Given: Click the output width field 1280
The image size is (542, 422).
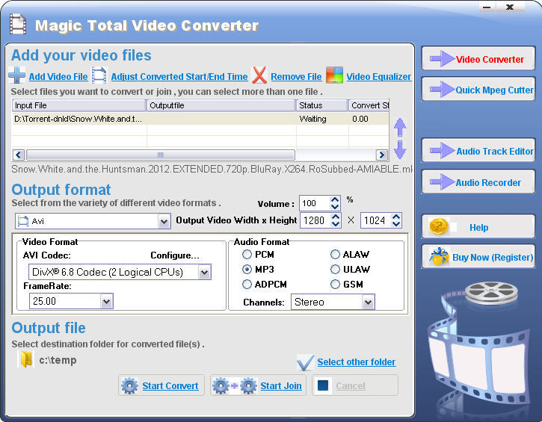Looking at the screenshot, I should [315, 220].
